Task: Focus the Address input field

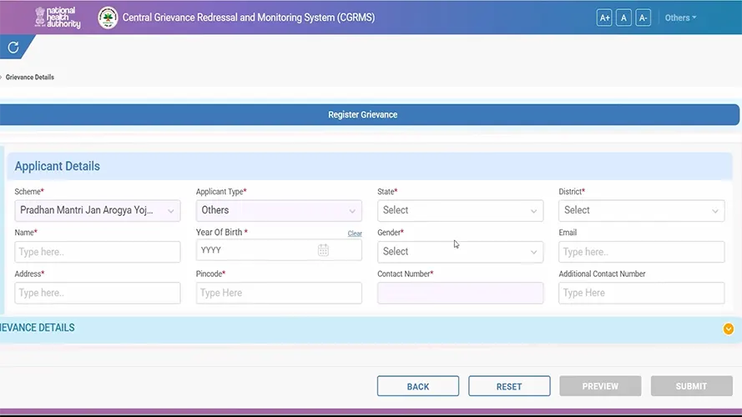Action: [98, 293]
